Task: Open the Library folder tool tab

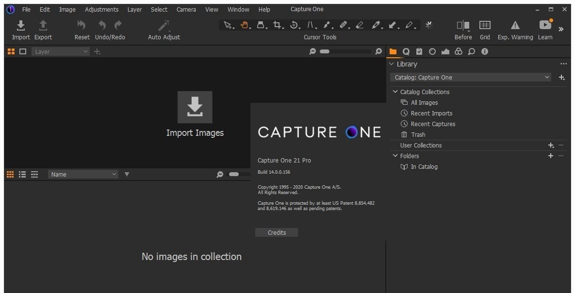Action: [393, 51]
